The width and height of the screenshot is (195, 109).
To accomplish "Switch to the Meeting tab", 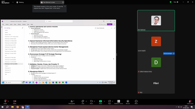I will (x=20, y=2).
